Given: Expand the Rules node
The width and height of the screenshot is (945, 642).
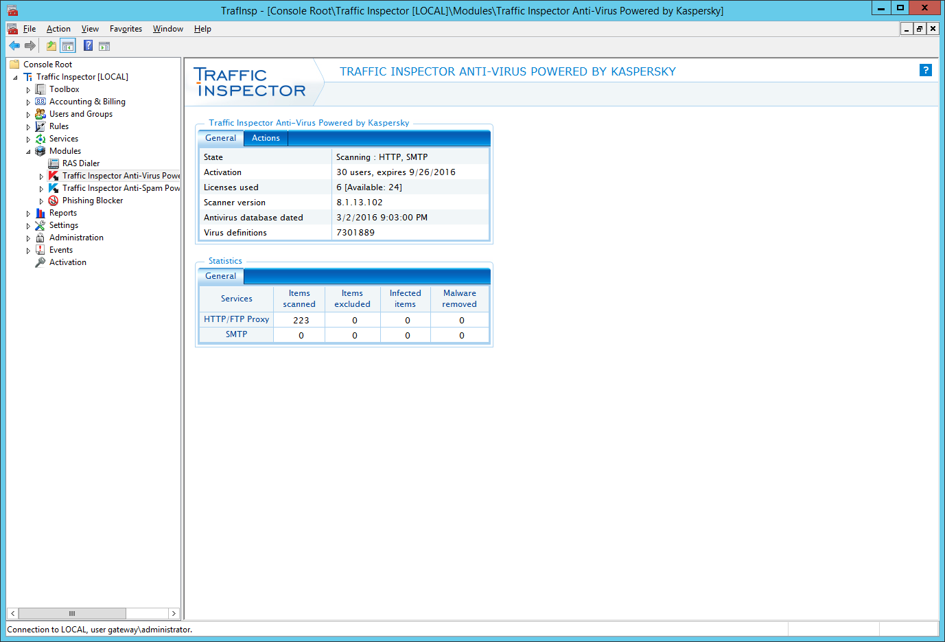Looking at the screenshot, I should [28, 127].
